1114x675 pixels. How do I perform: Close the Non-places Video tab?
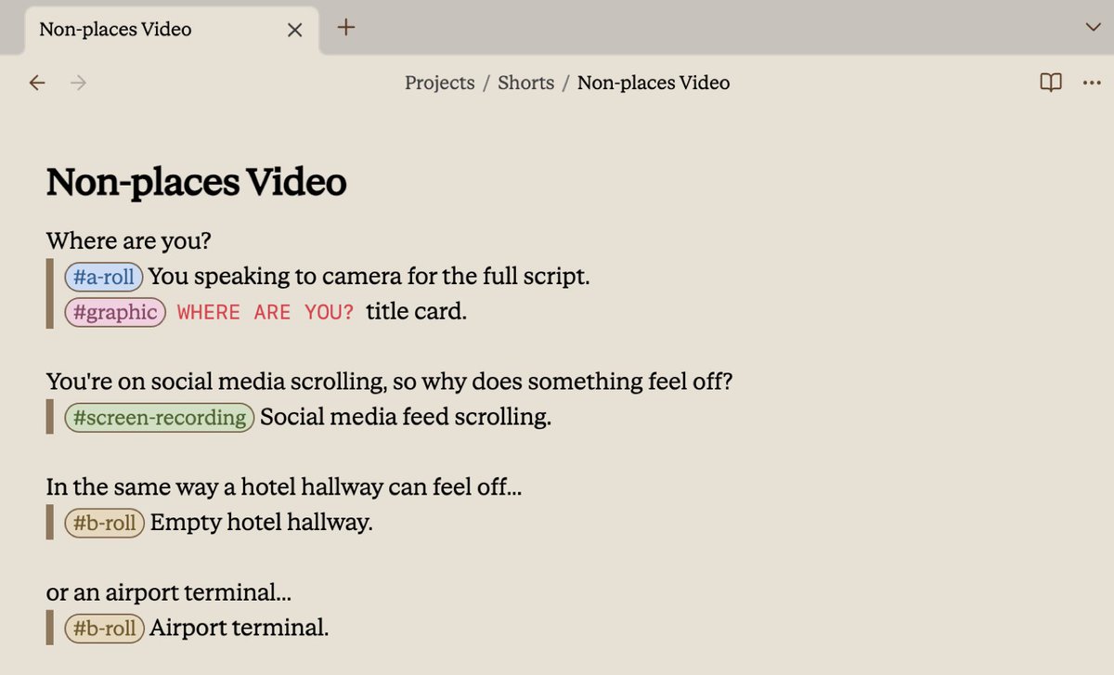click(x=294, y=30)
